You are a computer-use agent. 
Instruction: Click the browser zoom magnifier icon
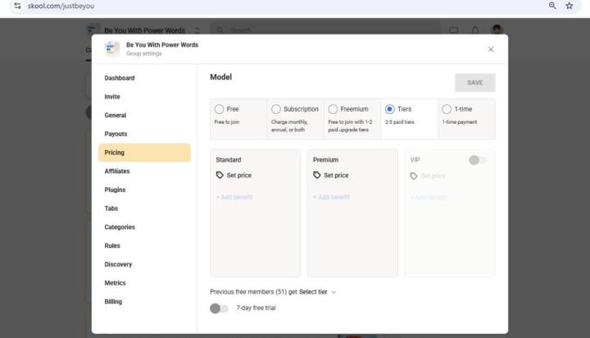pyautogui.click(x=554, y=6)
